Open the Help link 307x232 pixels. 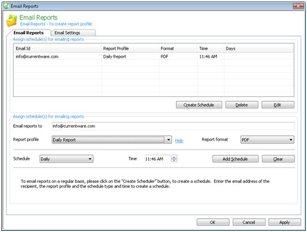coord(179,141)
